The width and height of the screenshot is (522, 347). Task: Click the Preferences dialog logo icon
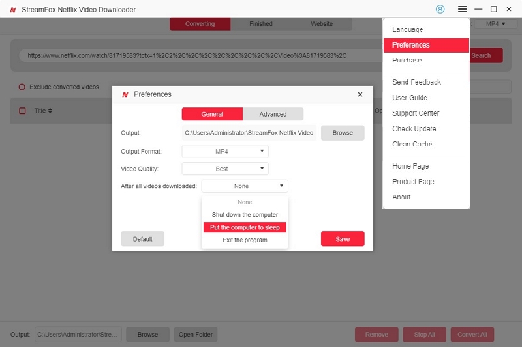(x=125, y=94)
